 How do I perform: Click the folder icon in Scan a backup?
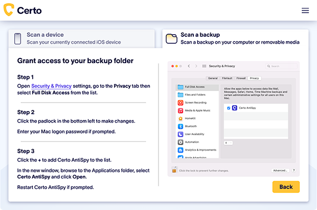171,38
